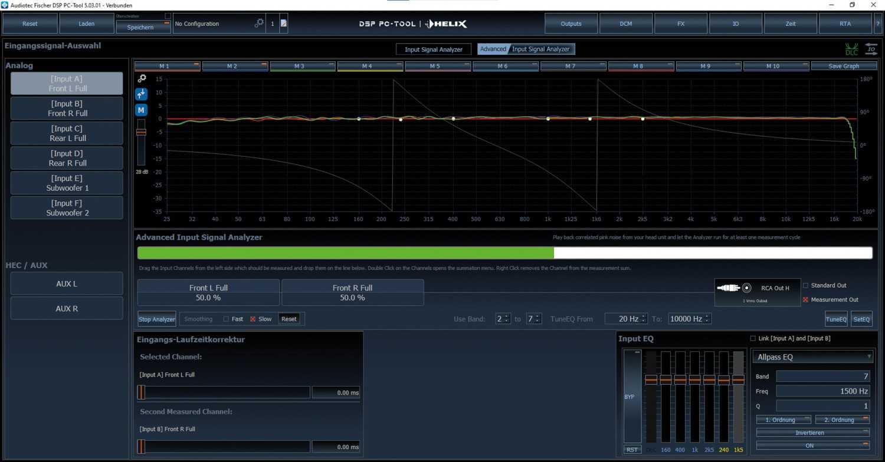Open the configuration gear in the top bar
Viewport: 885px width, 462px height.
pos(259,24)
